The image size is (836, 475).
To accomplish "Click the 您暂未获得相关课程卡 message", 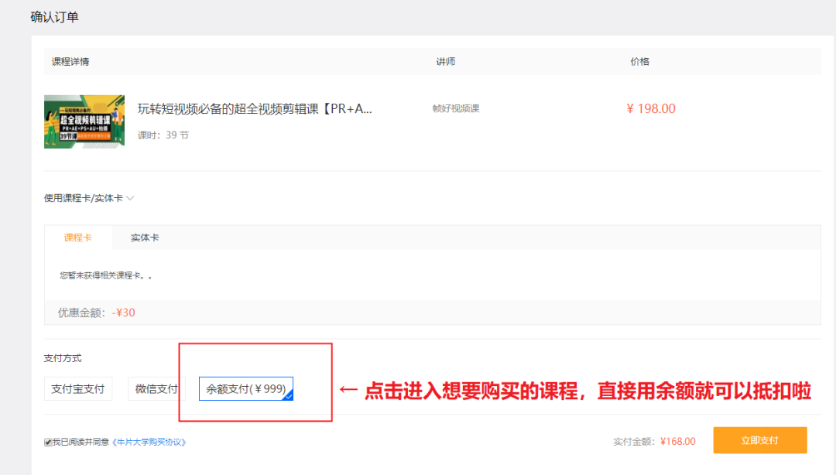I will point(105,275).
